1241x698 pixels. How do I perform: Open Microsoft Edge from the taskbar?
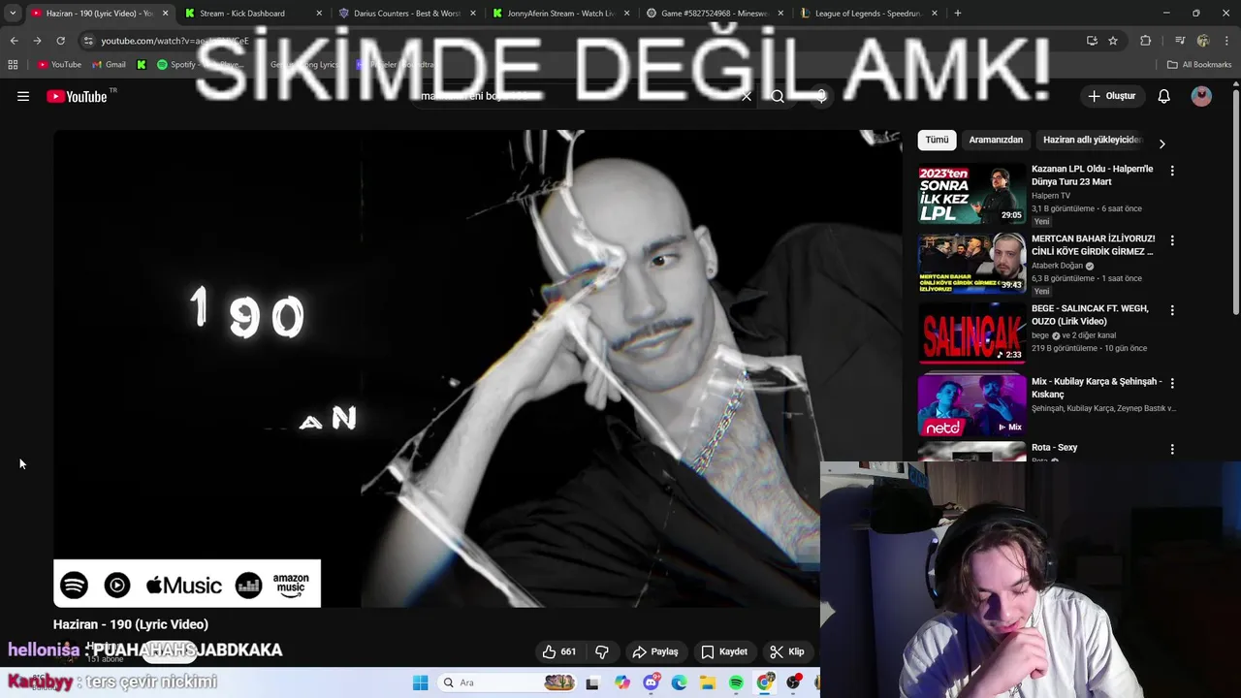pos(679,682)
